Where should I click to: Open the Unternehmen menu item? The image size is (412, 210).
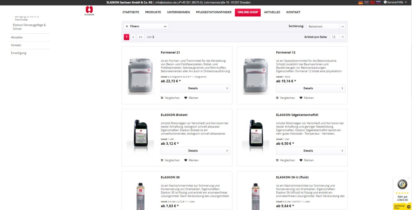179,12
